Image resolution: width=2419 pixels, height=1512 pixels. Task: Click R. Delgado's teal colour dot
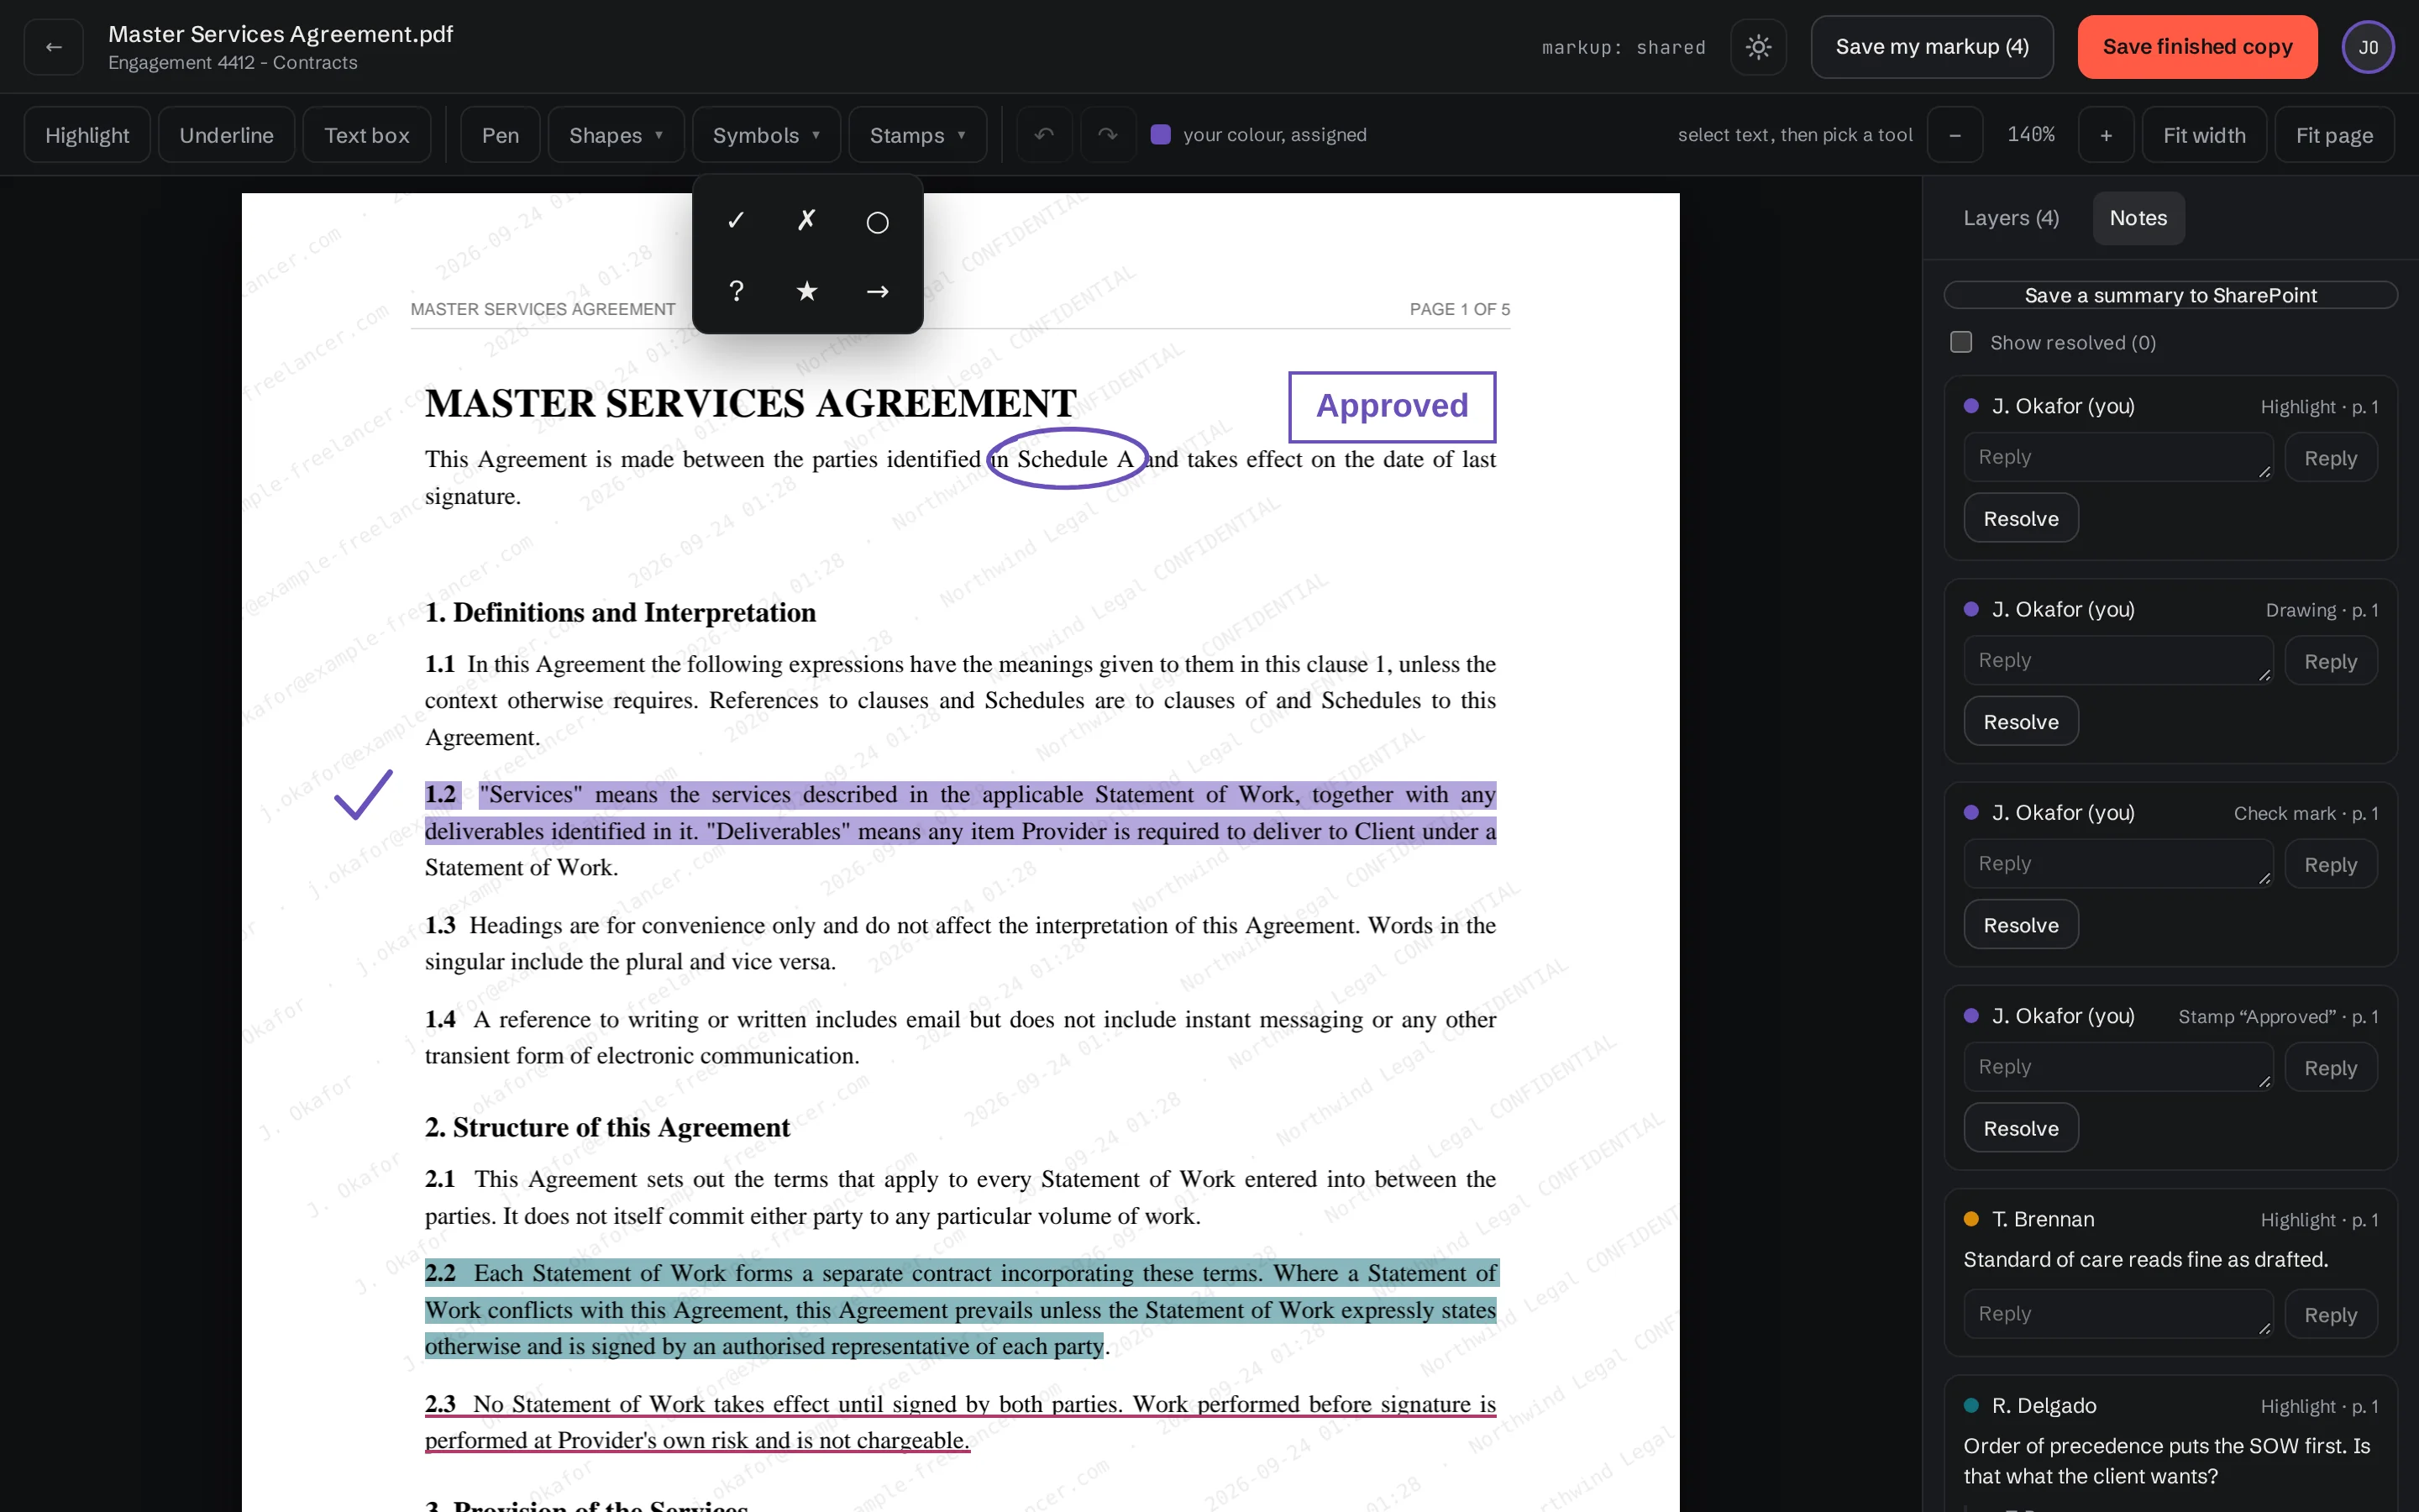(1971, 1405)
